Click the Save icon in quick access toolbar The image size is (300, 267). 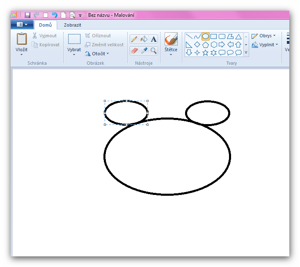click(x=27, y=15)
